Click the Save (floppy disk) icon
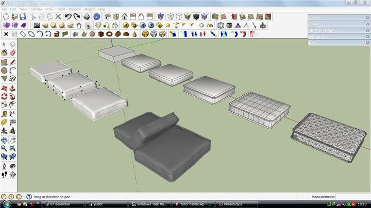Viewport: 371px width, 208px height. click(x=22, y=16)
